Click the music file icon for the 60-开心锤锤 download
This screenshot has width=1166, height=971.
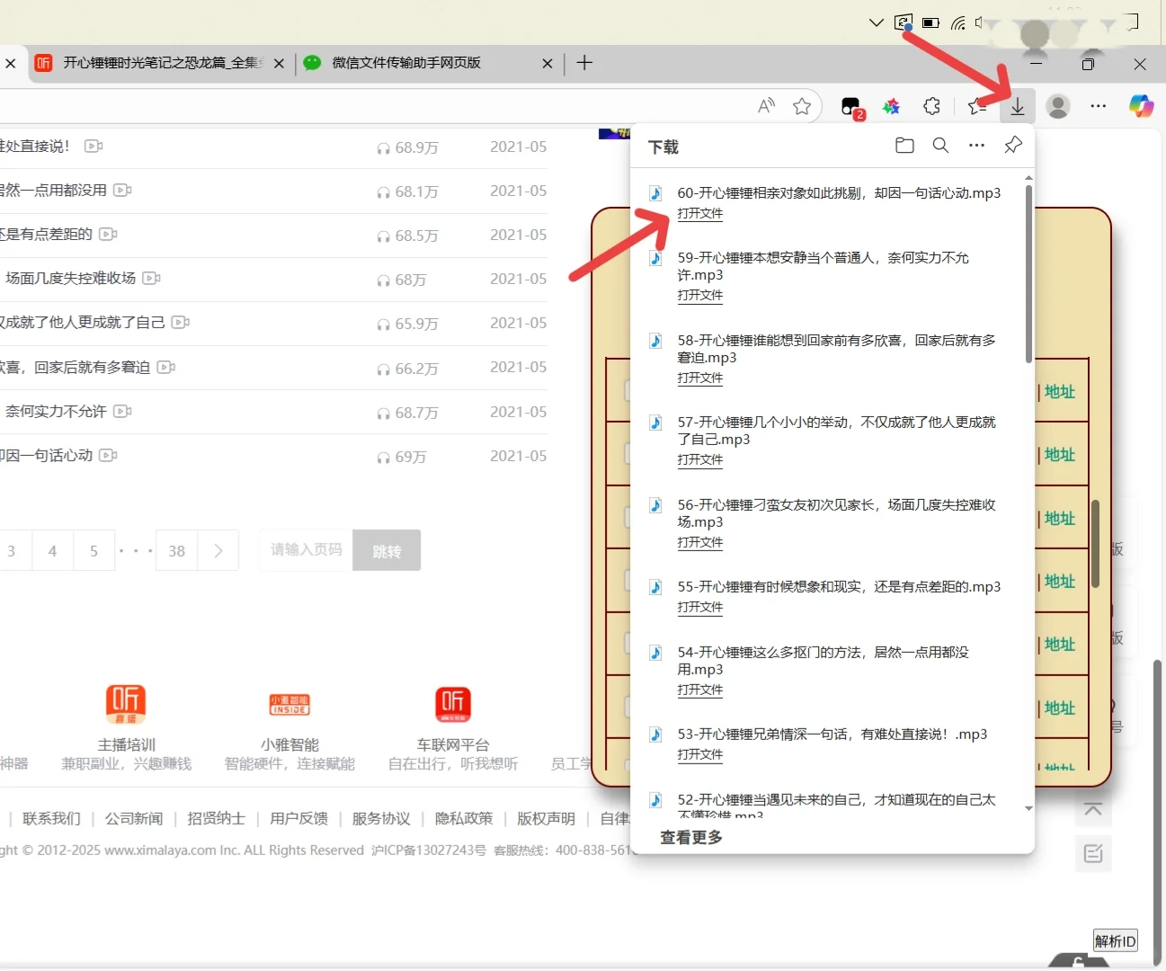656,193
